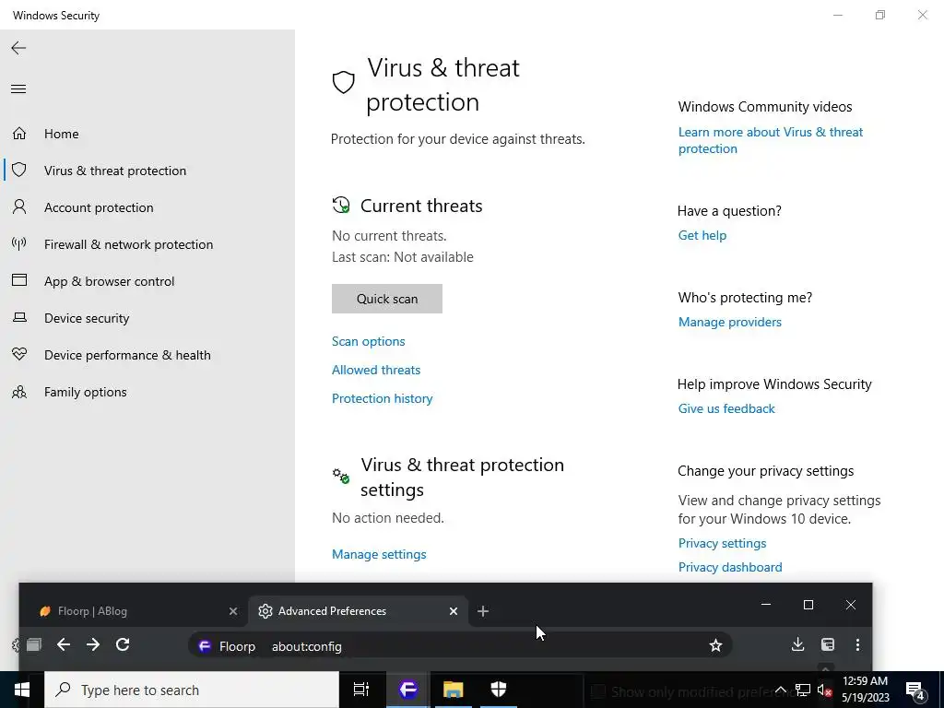Open Privacy dashboard link
944x708 pixels.
coord(730,567)
